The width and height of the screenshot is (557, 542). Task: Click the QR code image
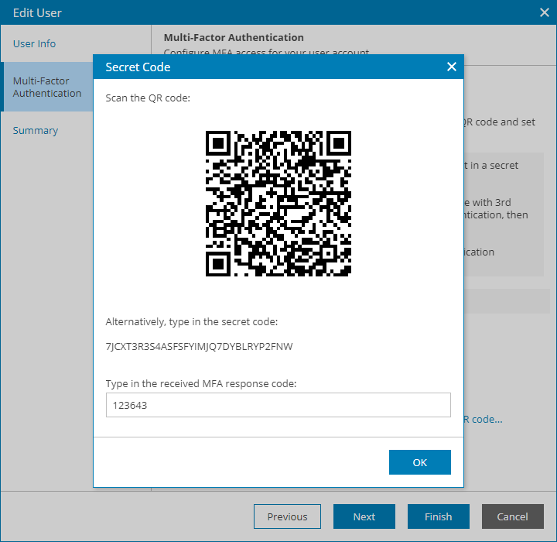tap(278, 204)
